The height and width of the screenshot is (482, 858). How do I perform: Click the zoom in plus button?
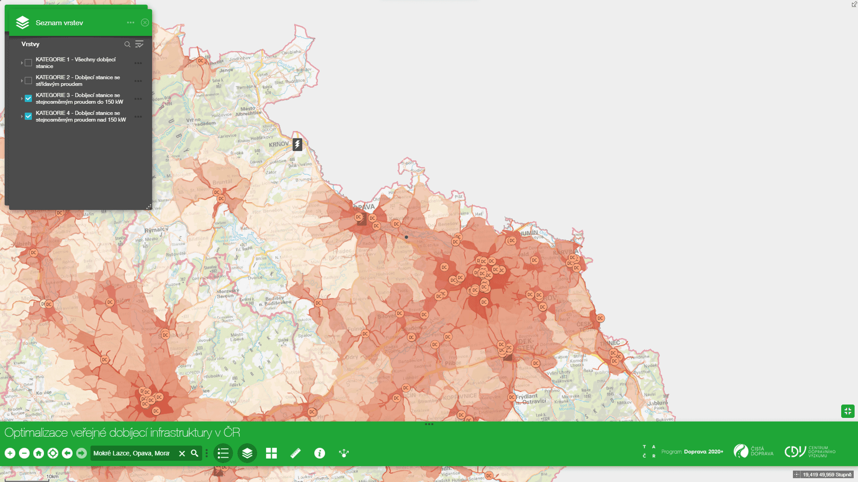[10, 453]
